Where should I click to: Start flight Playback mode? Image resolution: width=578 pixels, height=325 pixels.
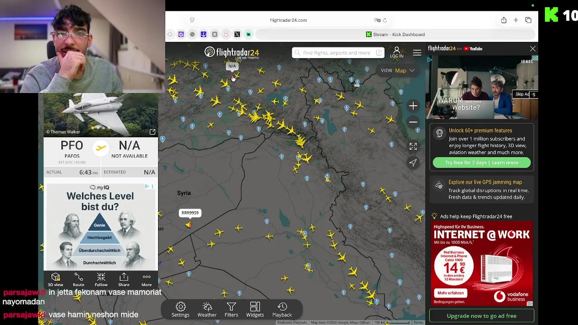(x=282, y=310)
